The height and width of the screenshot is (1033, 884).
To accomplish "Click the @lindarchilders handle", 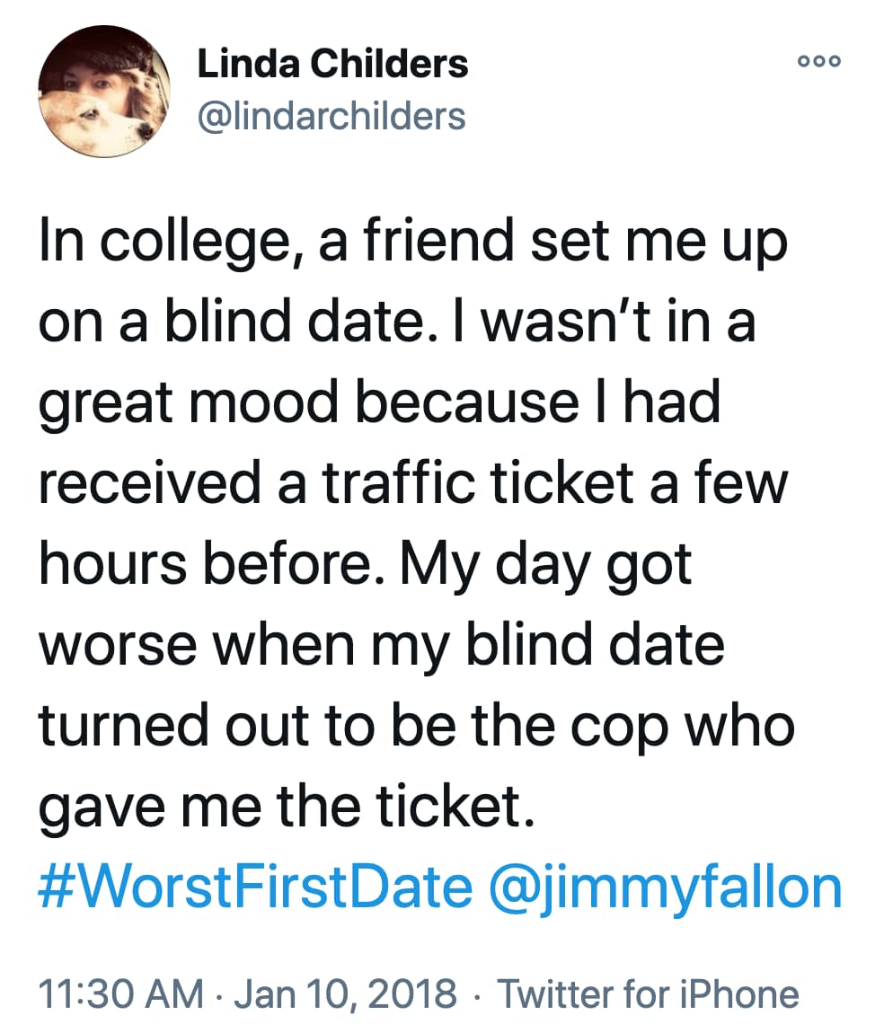I will pyautogui.click(x=331, y=116).
